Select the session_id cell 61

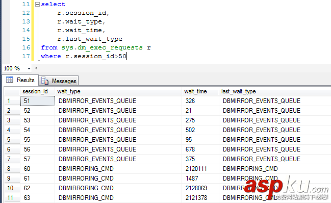pos(38,179)
